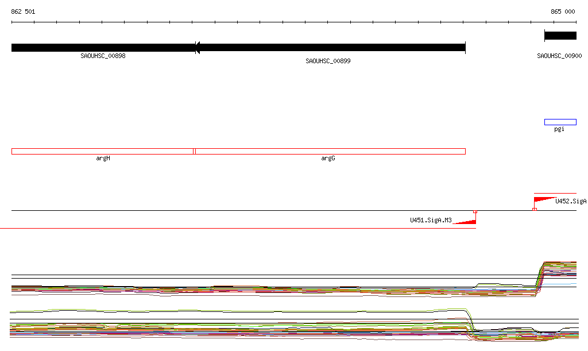Select the blue pgi gene box
The width and height of the screenshot is (588, 351).
pyautogui.click(x=560, y=122)
